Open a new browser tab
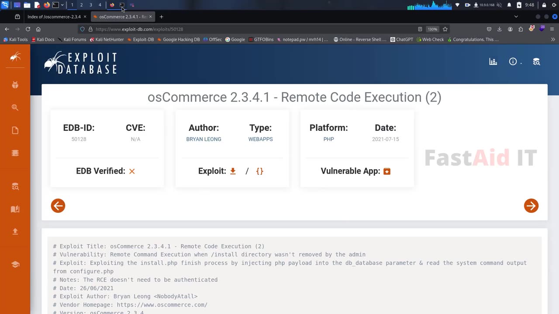559x314 pixels. click(x=161, y=17)
